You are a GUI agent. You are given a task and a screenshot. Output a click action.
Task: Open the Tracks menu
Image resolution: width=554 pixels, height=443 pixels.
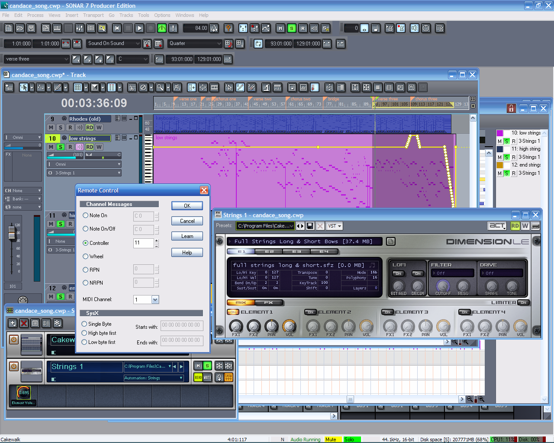pyautogui.click(x=126, y=15)
